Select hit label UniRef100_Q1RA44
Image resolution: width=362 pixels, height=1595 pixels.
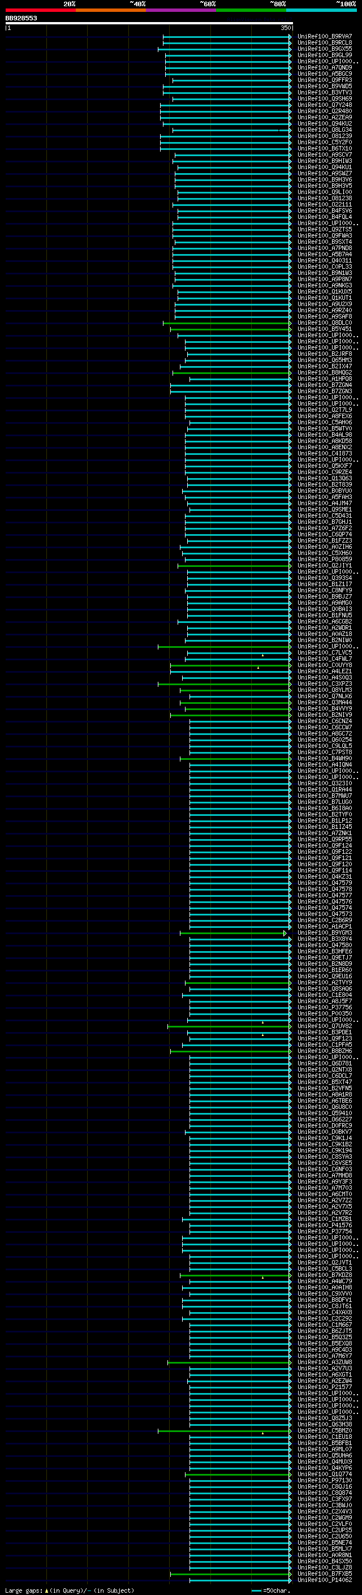(x=325, y=790)
